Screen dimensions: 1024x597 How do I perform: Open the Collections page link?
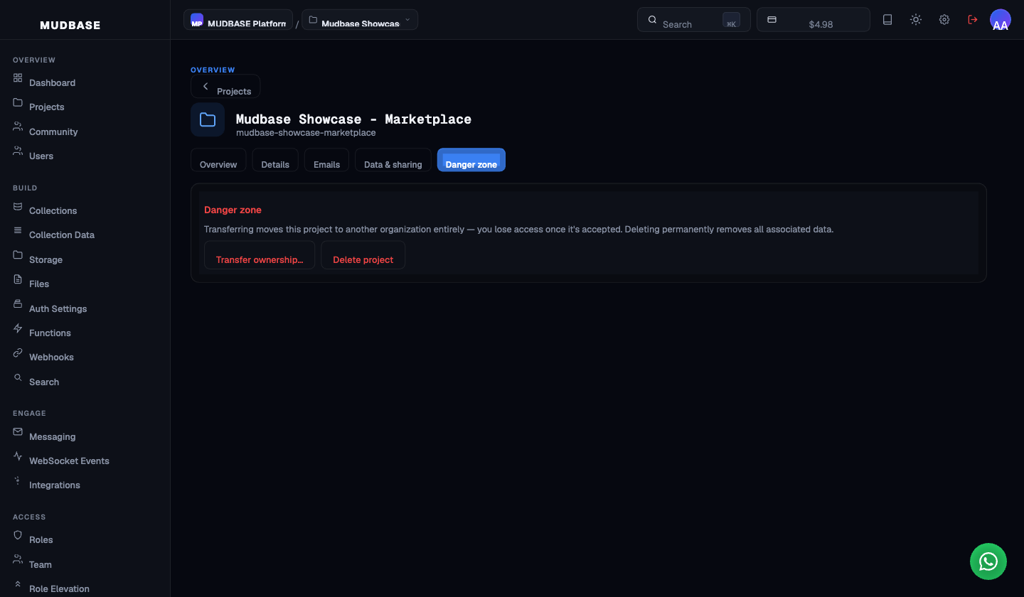pos(53,210)
